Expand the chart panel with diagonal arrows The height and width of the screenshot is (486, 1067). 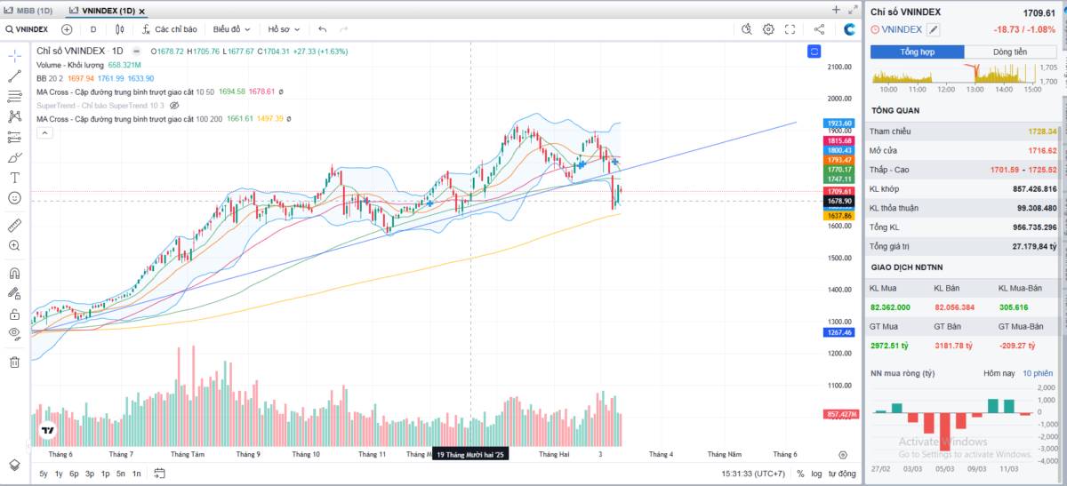pyautogui.click(x=853, y=10)
